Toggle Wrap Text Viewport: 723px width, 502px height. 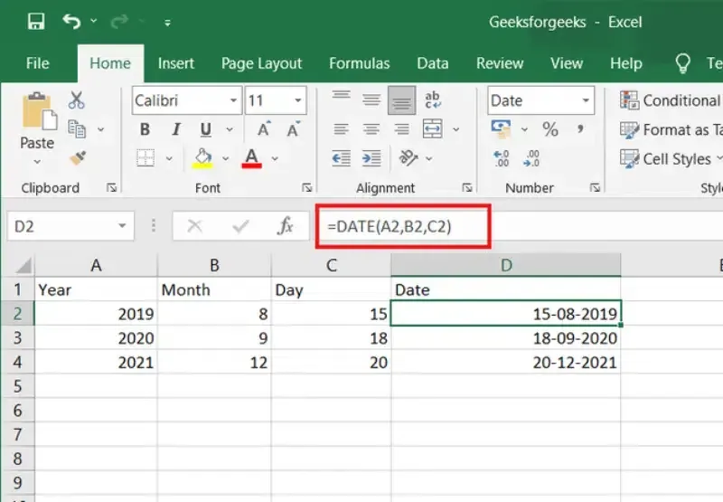point(433,99)
